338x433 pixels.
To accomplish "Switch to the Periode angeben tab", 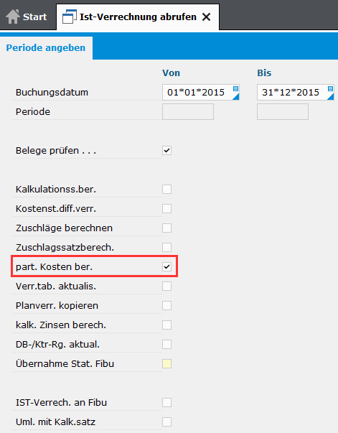I will click(x=46, y=48).
